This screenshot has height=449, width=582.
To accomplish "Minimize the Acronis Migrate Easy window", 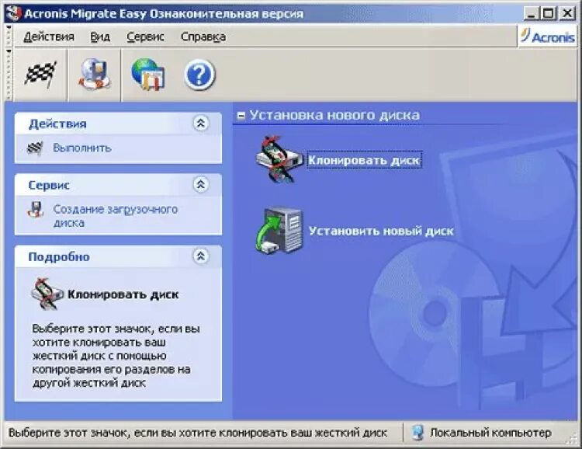I will 532,14.
